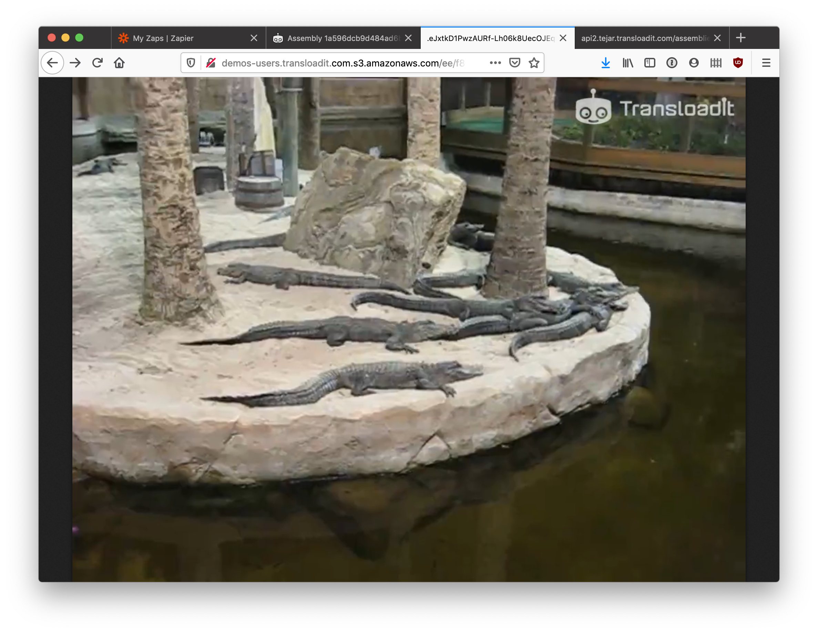The width and height of the screenshot is (818, 633).
Task: Open the Firefox account avatar menu
Action: coord(694,63)
